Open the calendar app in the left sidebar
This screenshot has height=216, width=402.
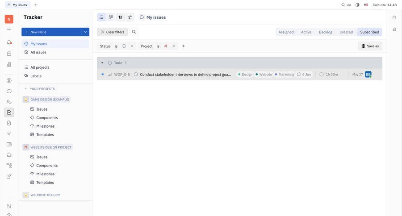point(9,54)
